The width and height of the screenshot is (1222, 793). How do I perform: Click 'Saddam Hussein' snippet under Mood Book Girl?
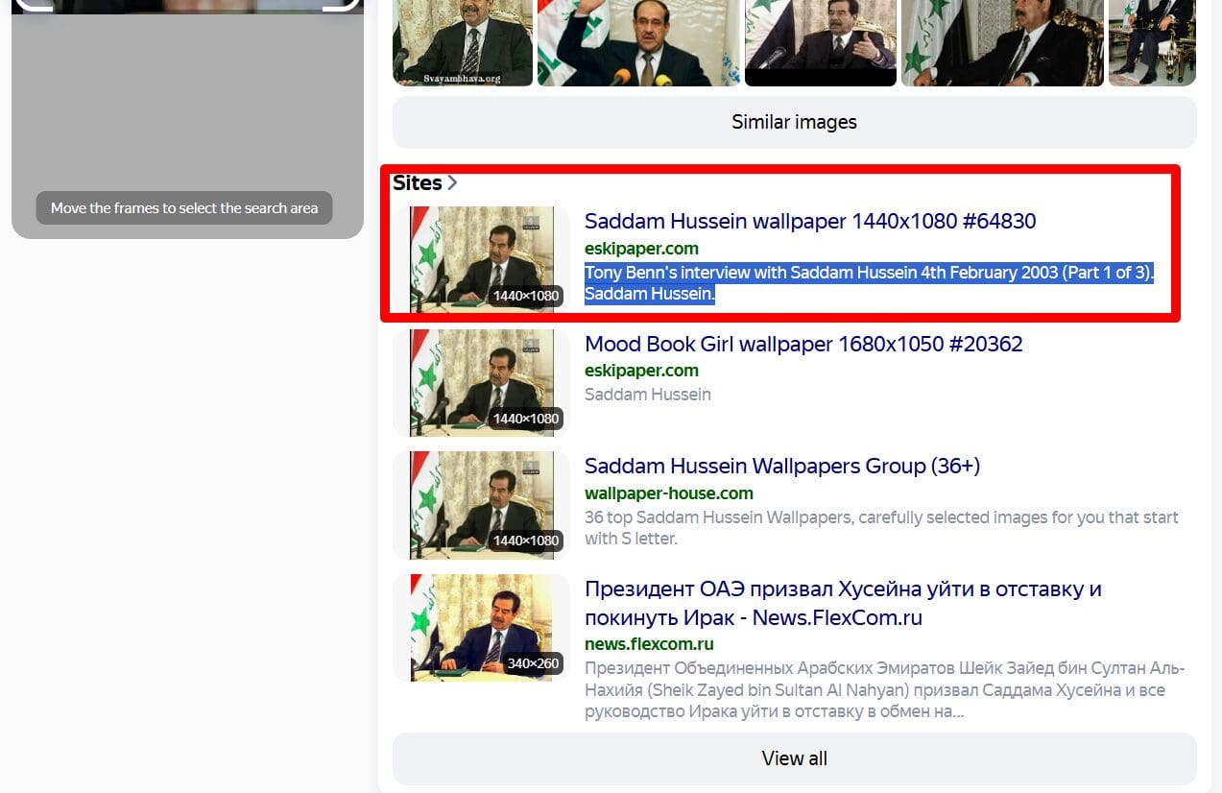(x=648, y=395)
